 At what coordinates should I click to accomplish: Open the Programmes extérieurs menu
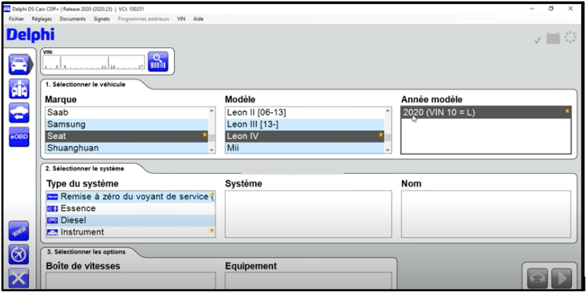pyautogui.click(x=143, y=19)
